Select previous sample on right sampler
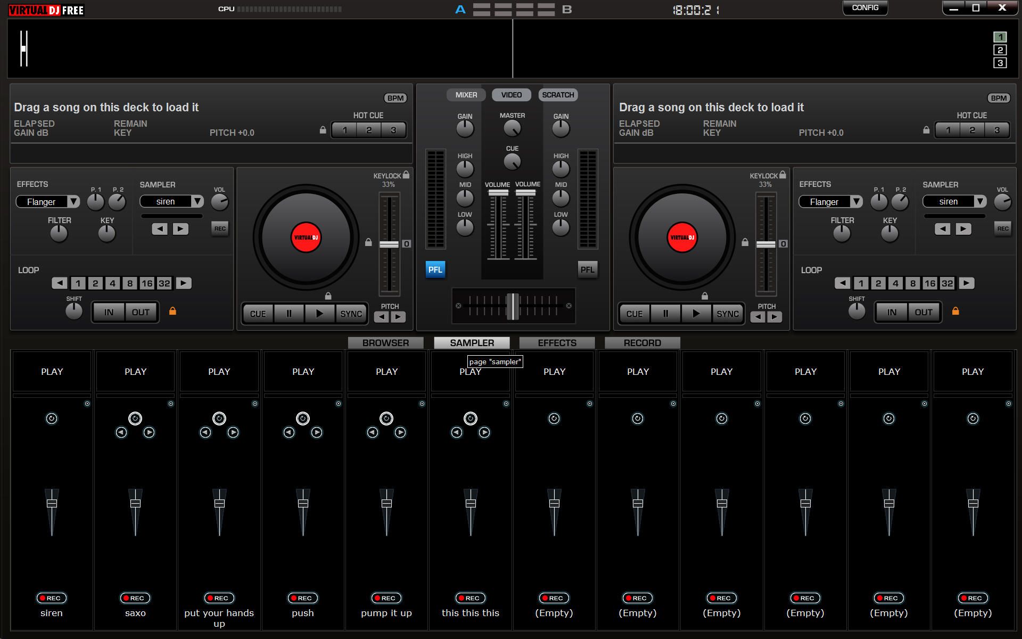 click(x=943, y=229)
